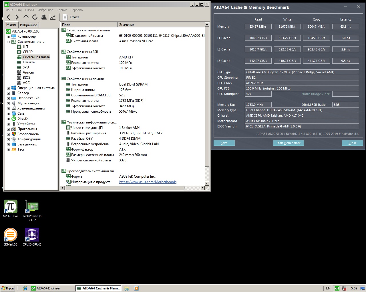Switch to the Избранное sidebar tab
366x292 pixels.
pos(29,25)
